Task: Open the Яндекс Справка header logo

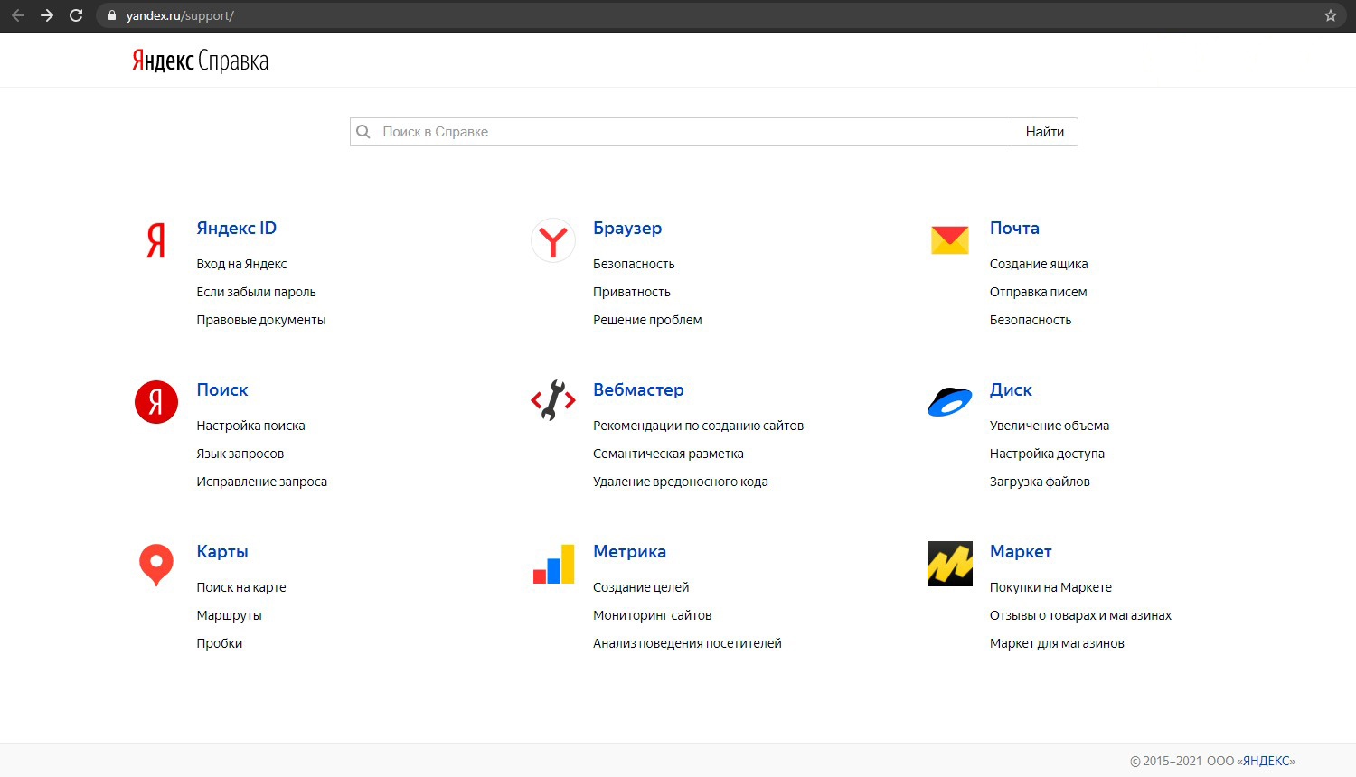Action: pyautogui.click(x=201, y=61)
